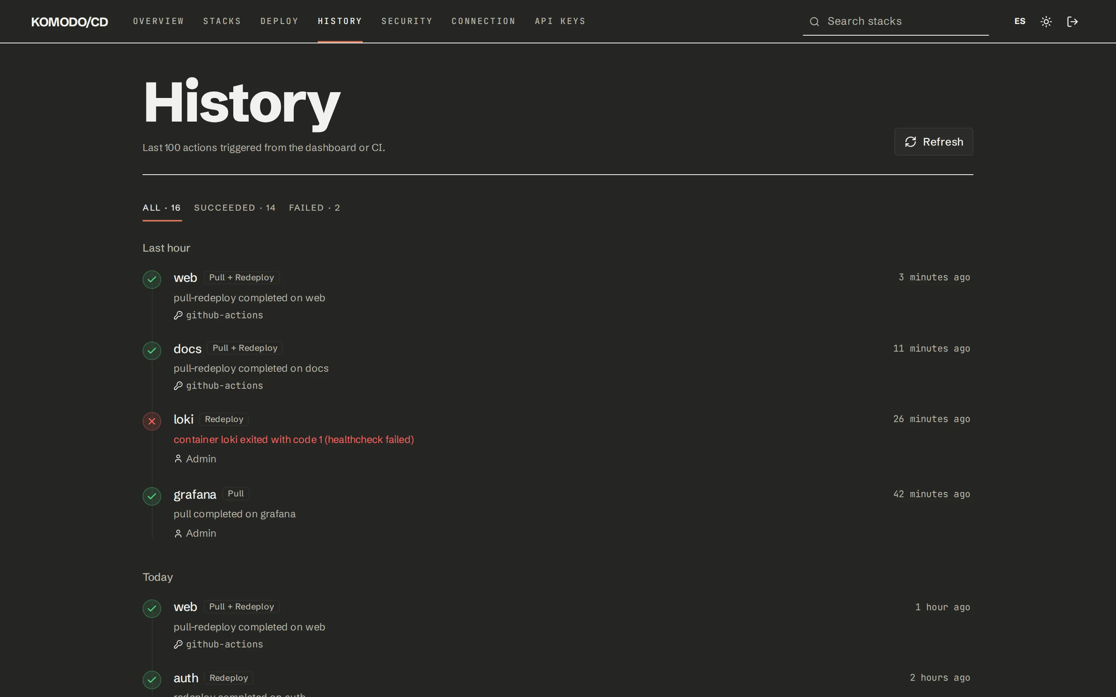Click the Refresh circular arrows icon
1116x697 pixels.
(x=910, y=141)
